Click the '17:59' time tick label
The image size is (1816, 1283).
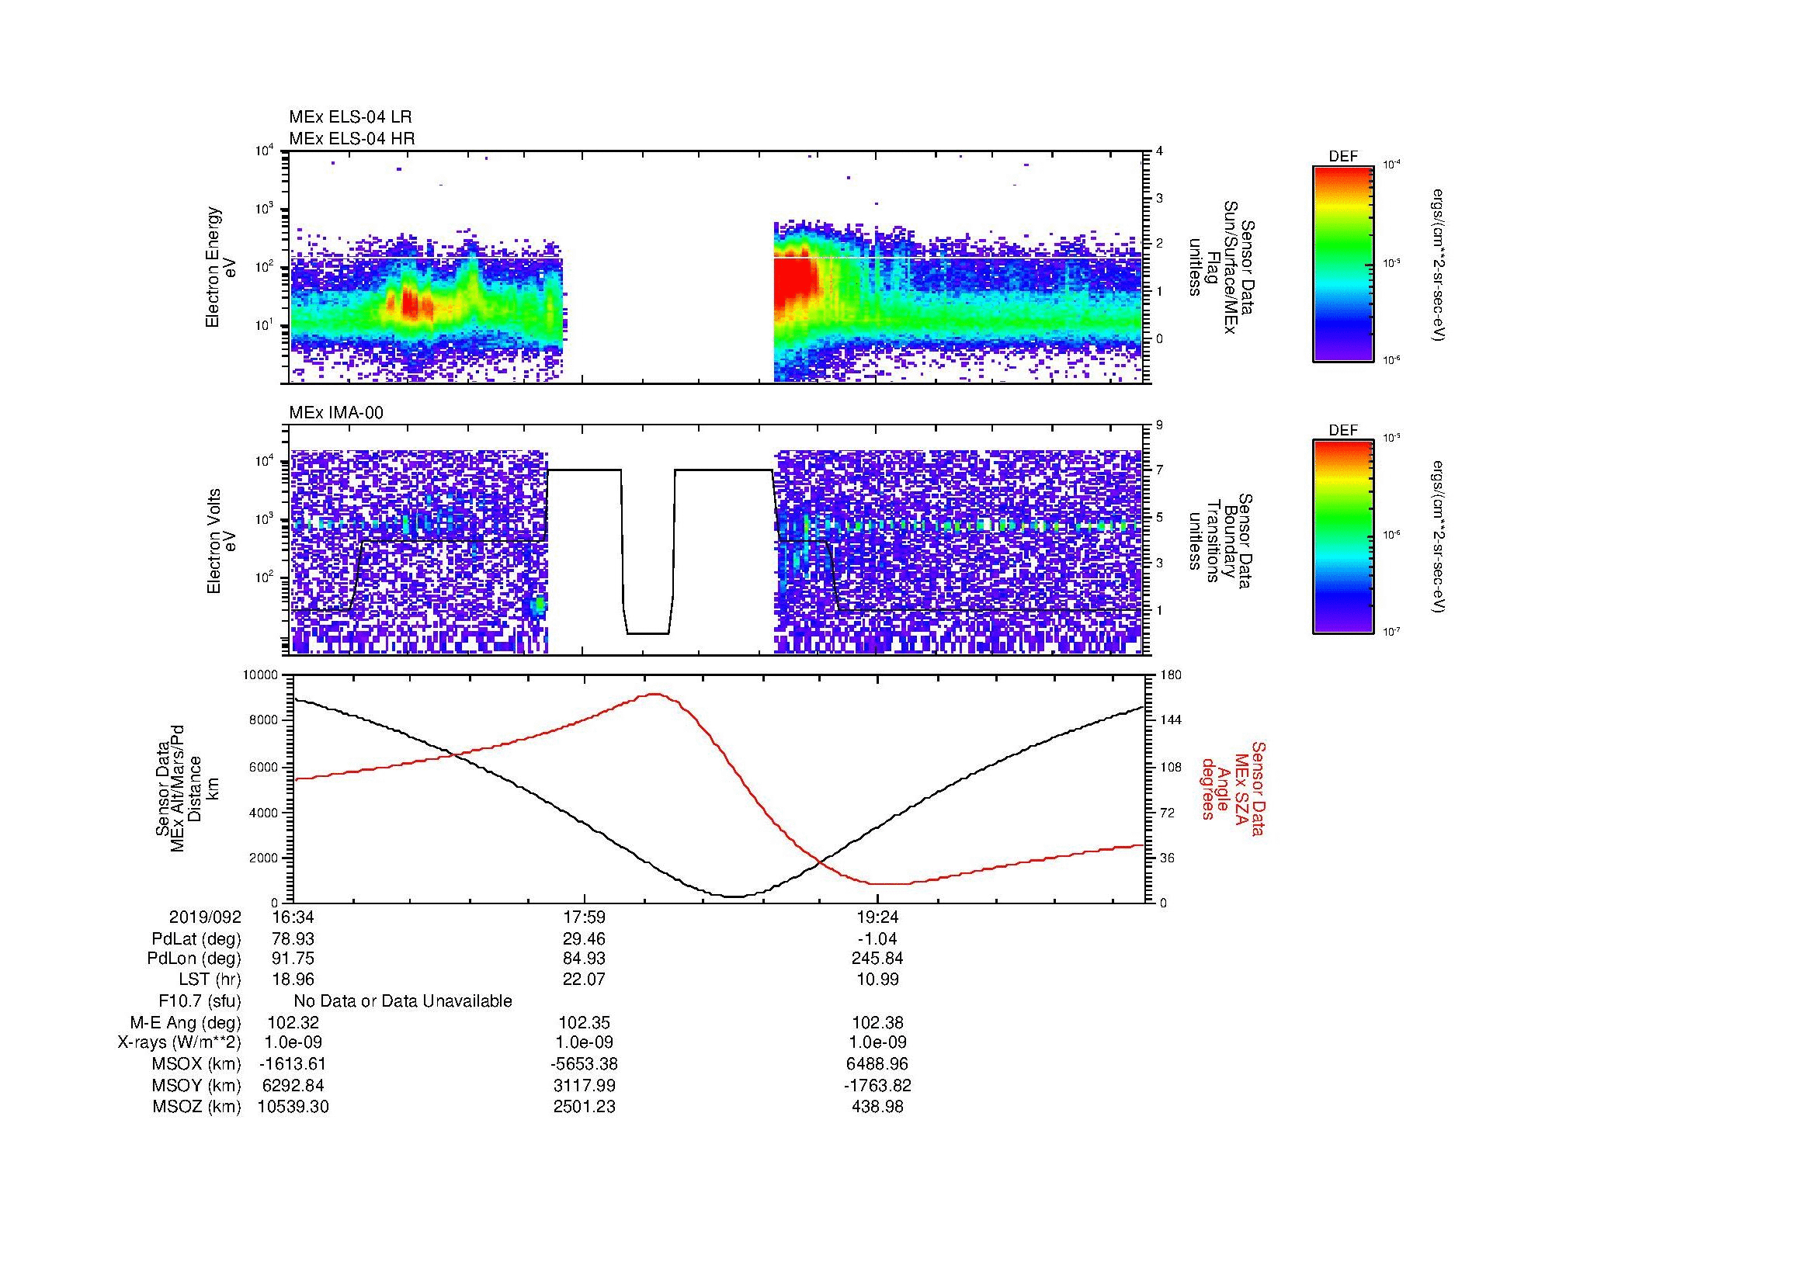[x=584, y=917]
